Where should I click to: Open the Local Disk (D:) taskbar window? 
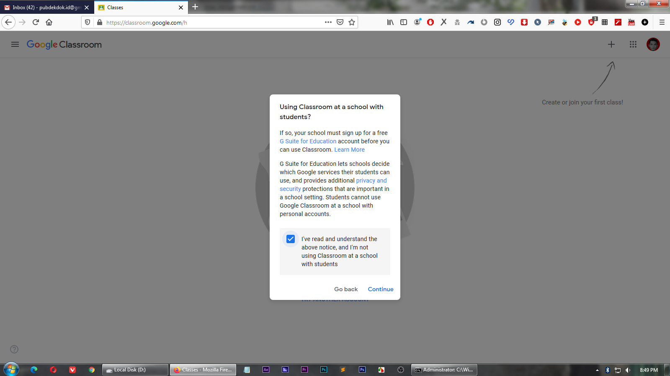click(135, 370)
